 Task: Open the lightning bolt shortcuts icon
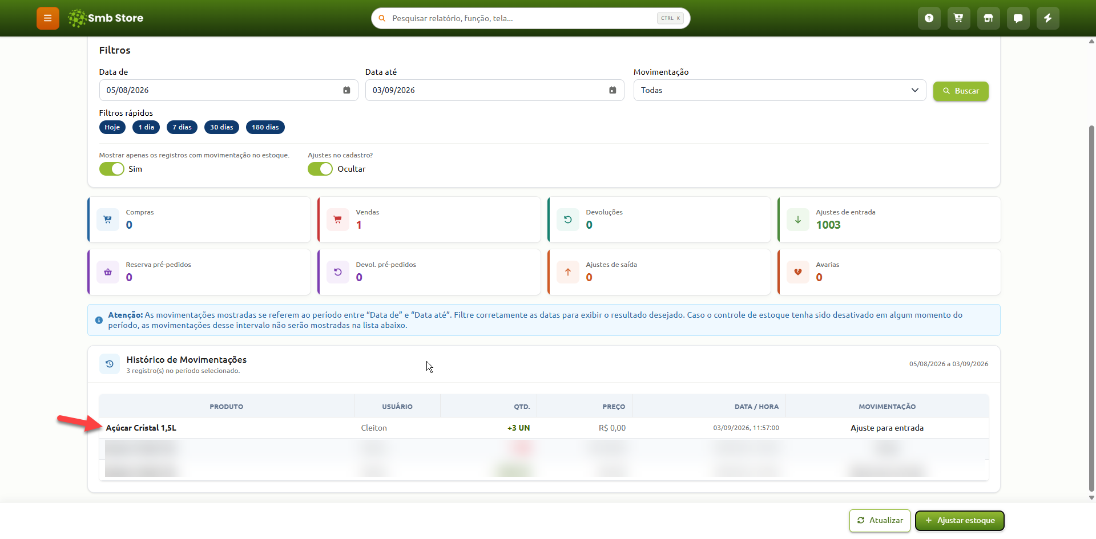[1048, 18]
